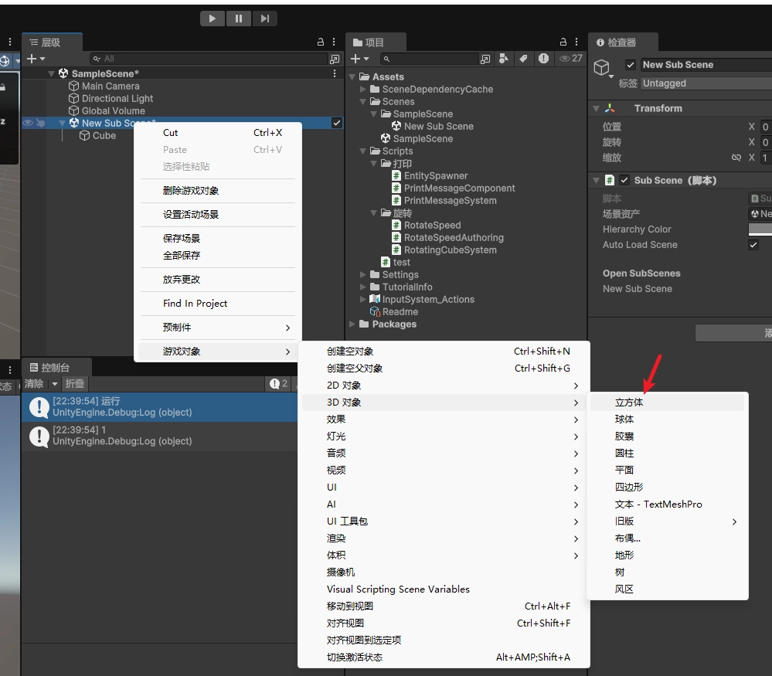Viewport: 772px width, 676px height.
Task: Expand the Packages folder
Action: 352,324
